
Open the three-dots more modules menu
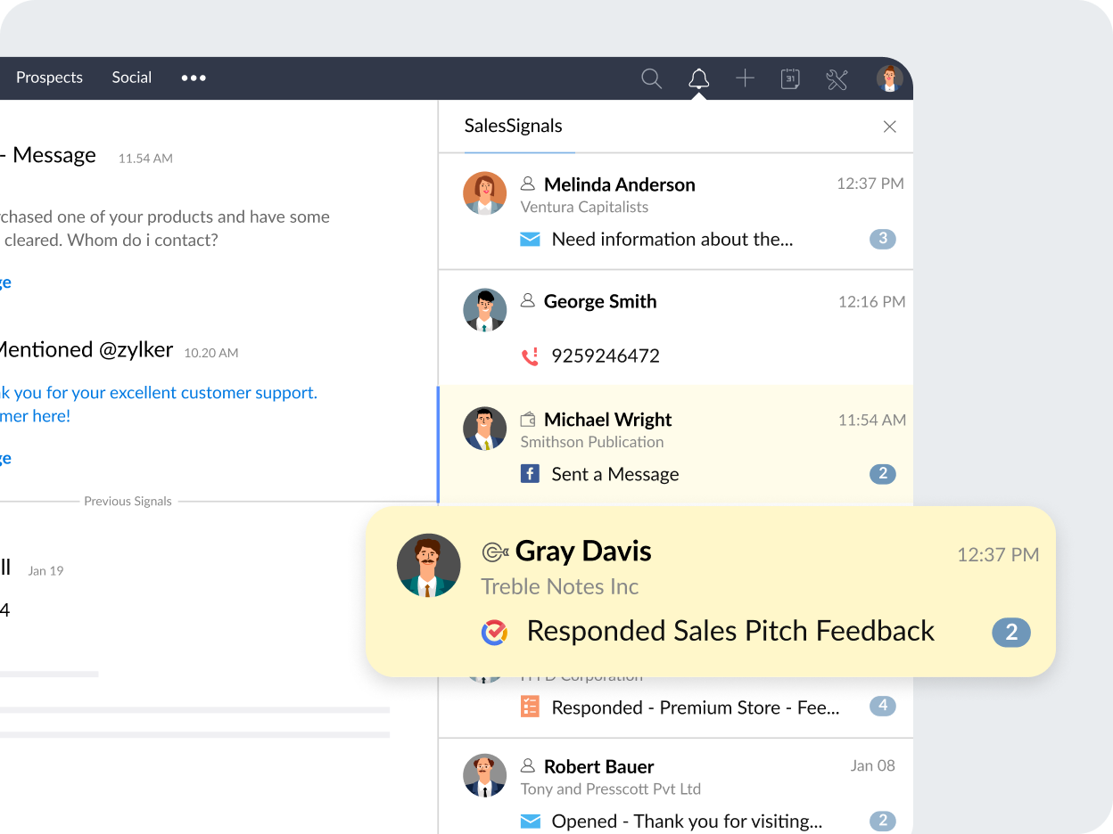tap(194, 78)
